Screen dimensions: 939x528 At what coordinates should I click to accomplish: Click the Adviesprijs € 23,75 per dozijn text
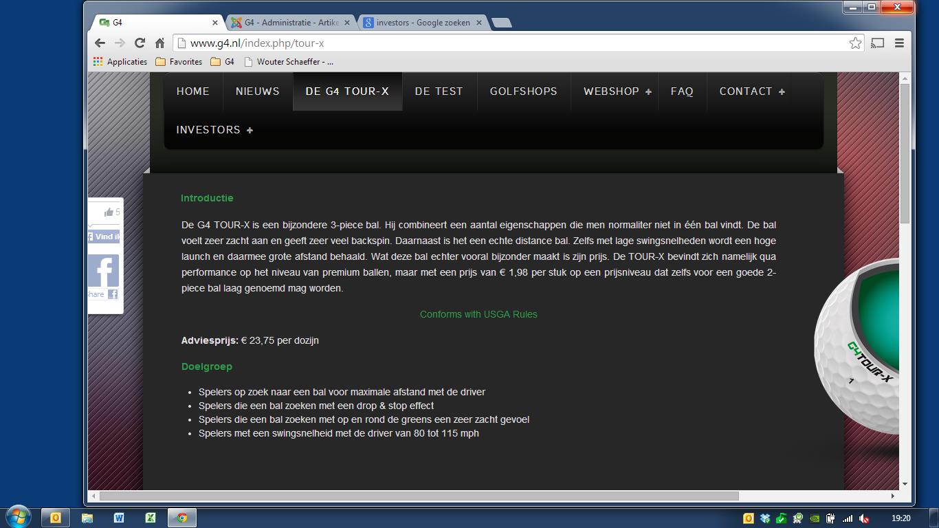(250, 340)
